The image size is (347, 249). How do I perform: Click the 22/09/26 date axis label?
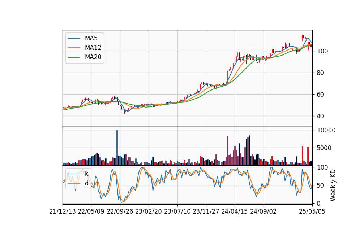point(120,212)
